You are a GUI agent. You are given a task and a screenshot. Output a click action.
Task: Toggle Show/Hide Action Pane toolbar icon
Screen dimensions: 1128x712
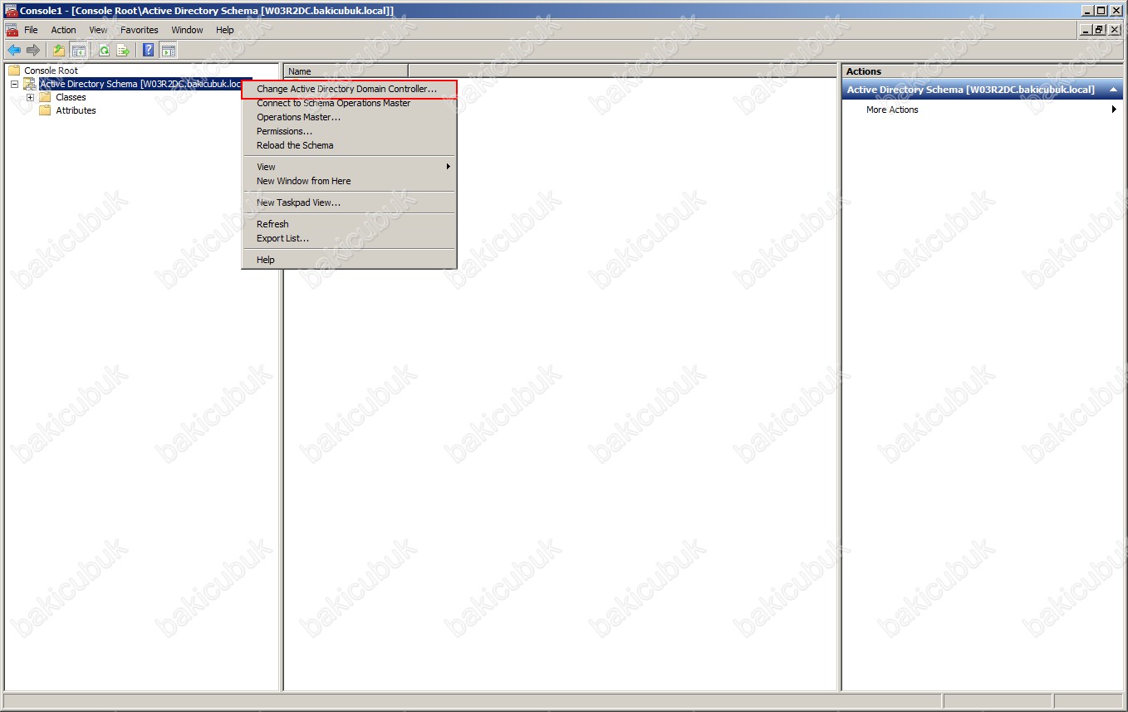point(168,50)
